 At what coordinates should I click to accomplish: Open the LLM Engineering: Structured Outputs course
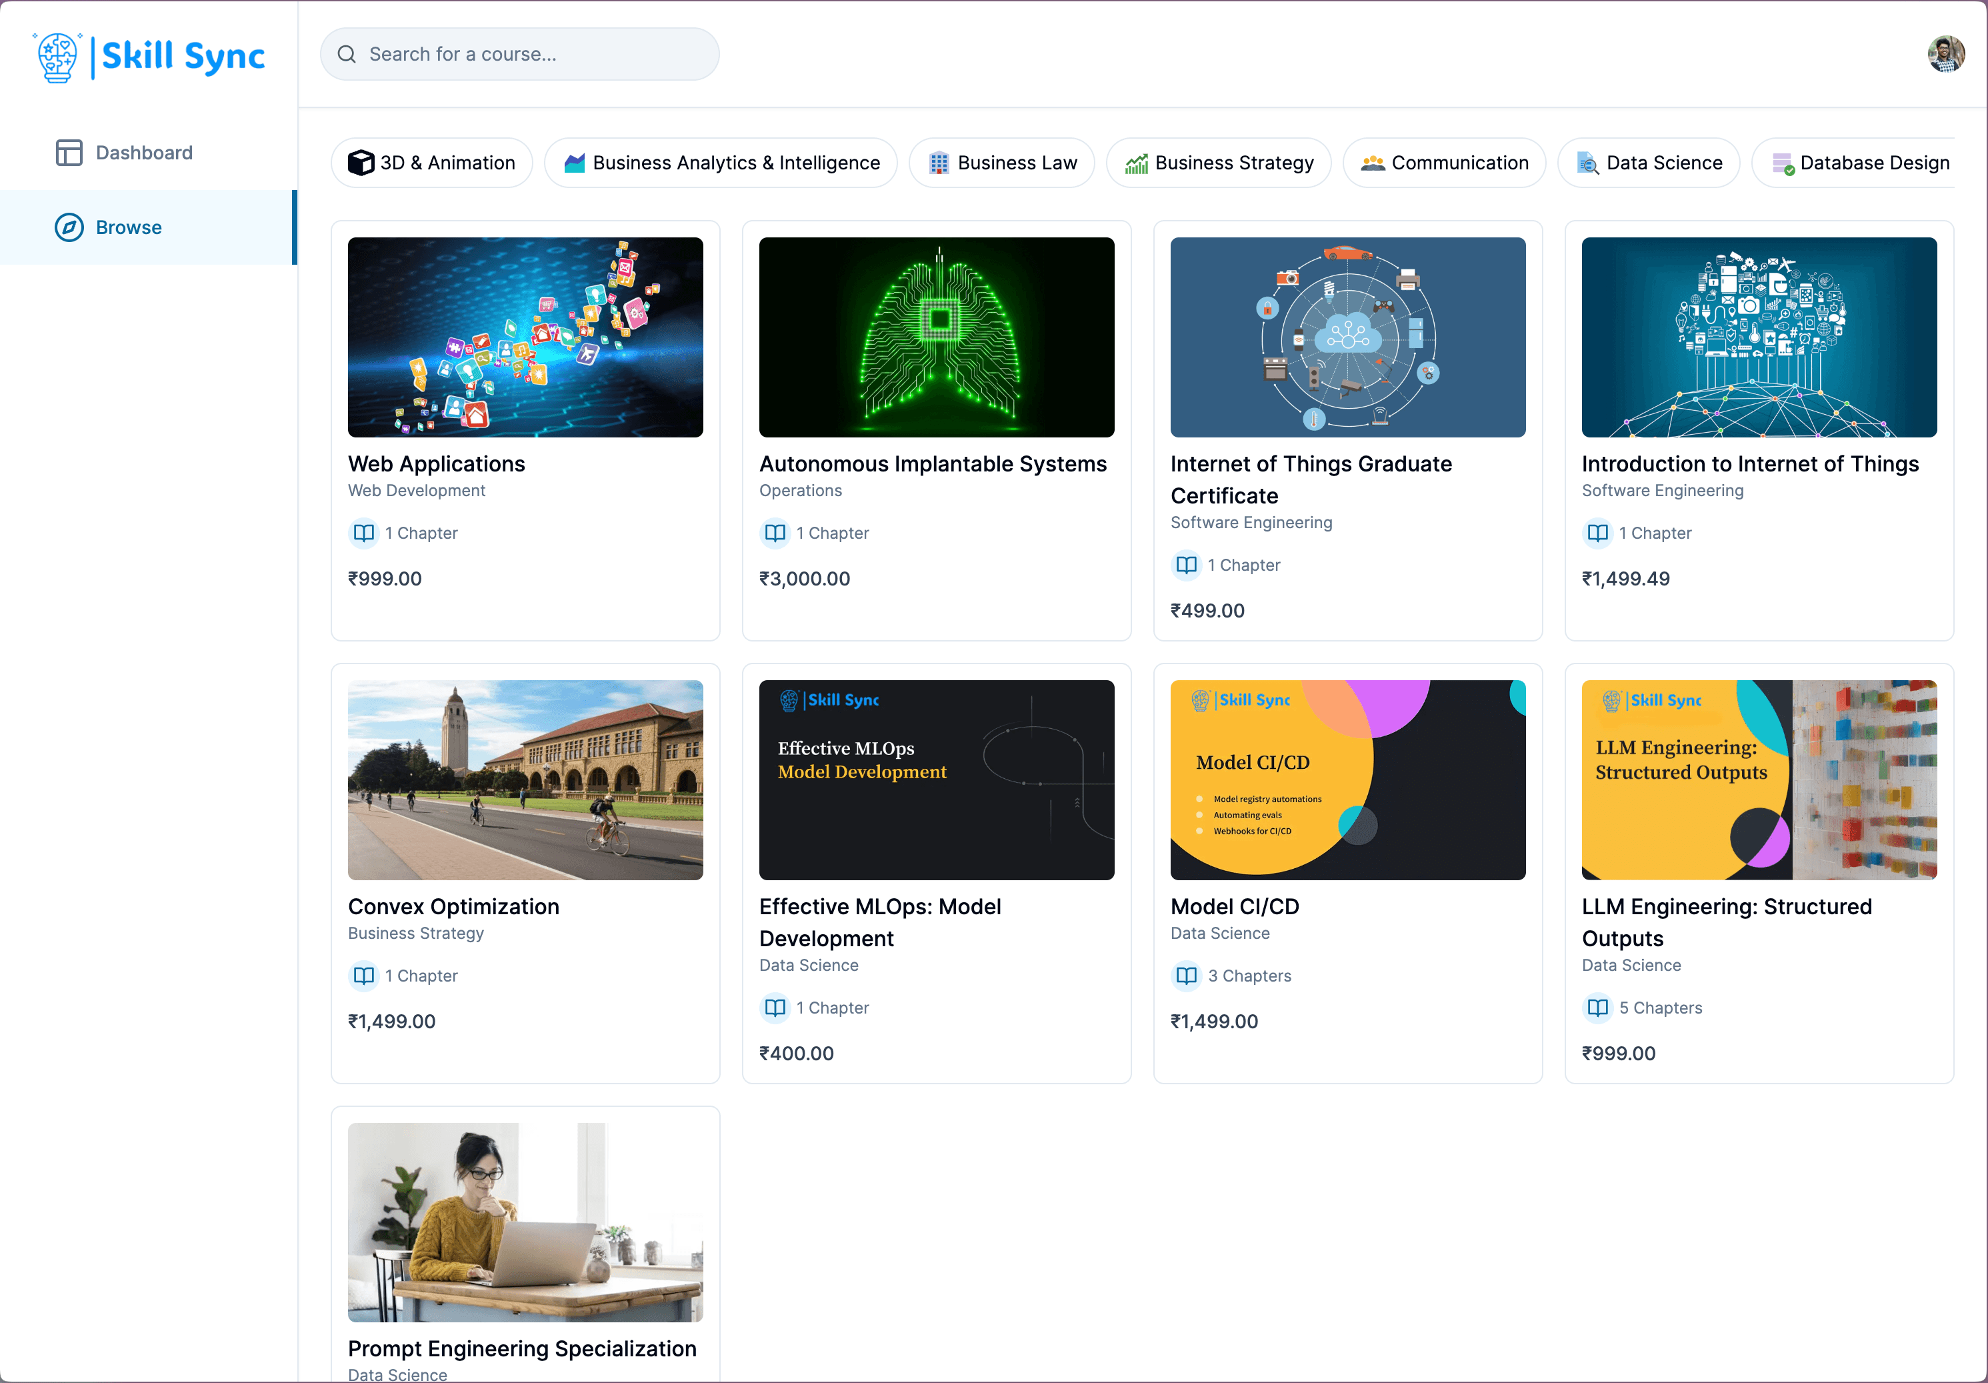(1759, 780)
